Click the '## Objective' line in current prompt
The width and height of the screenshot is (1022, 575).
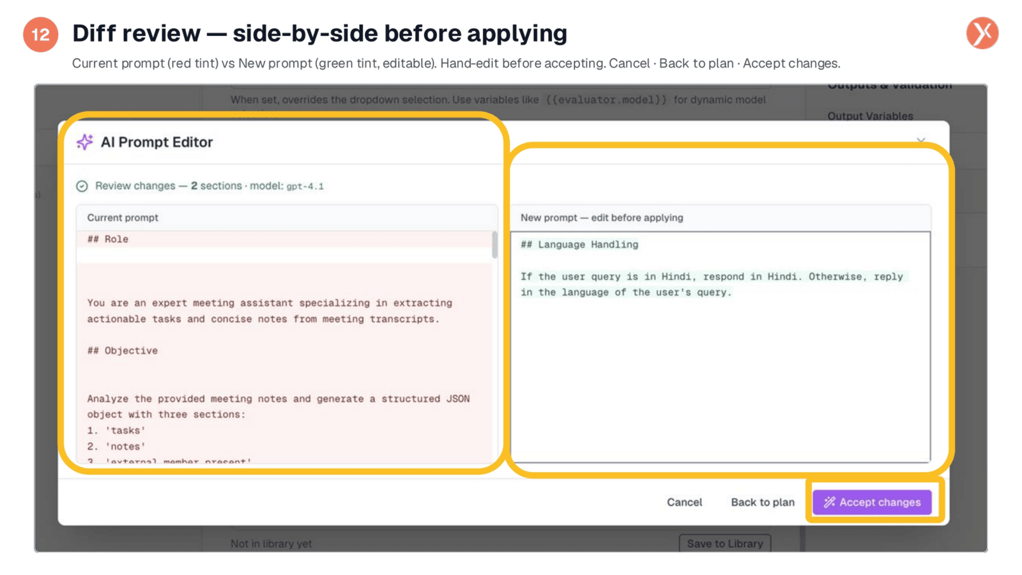coord(123,351)
